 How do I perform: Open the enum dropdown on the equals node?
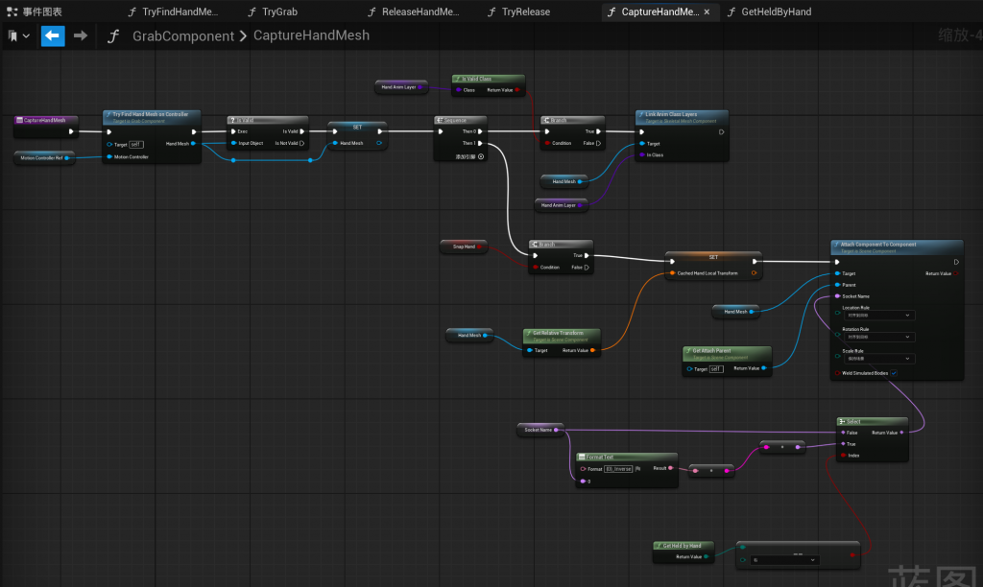(x=784, y=559)
